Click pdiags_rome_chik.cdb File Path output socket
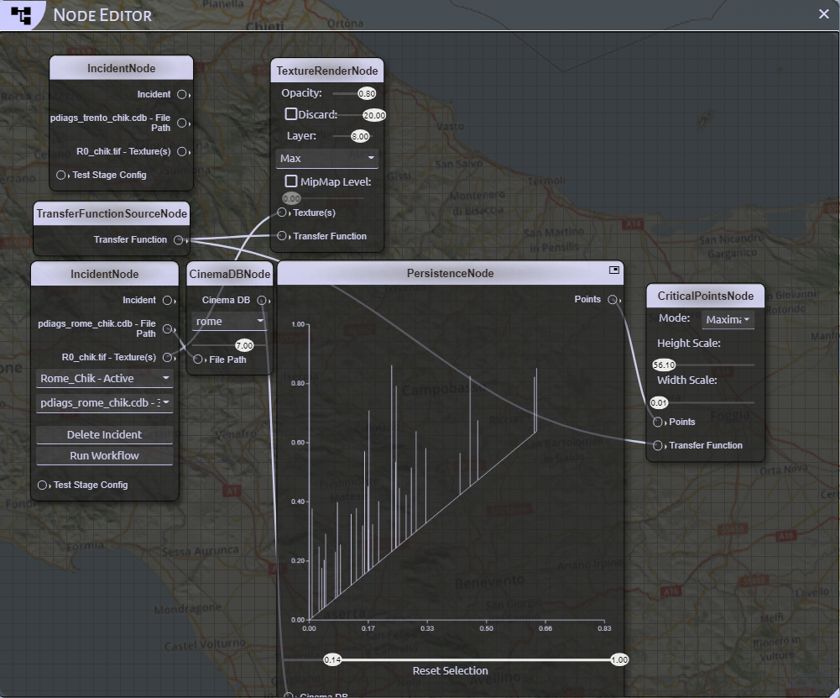The image size is (840, 698). point(168,328)
